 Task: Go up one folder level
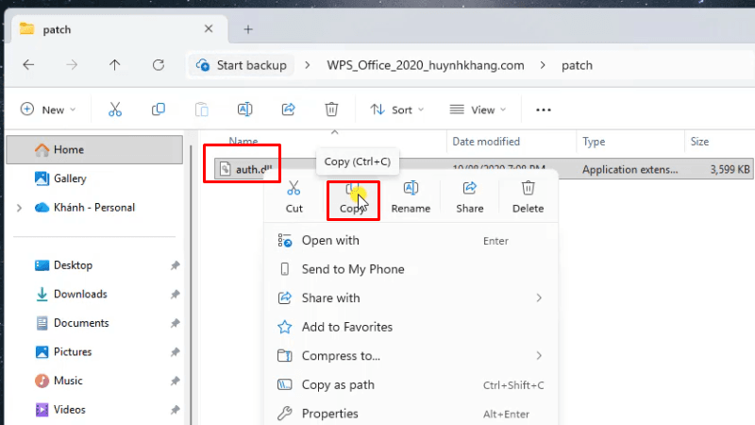pyautogui.click(x=115, y=65)
